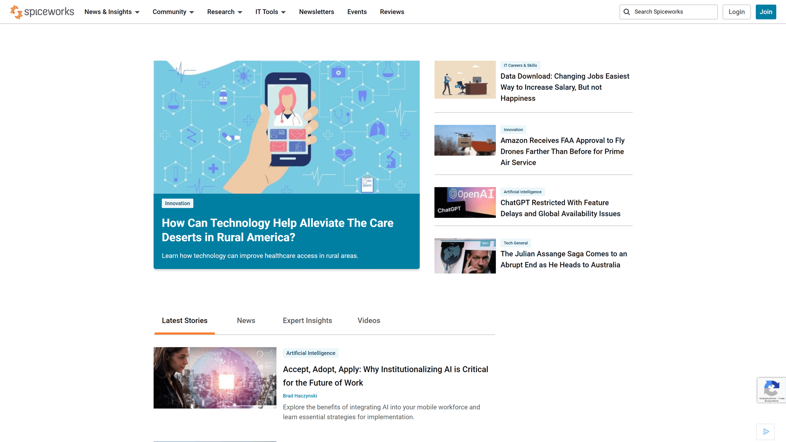The width and height of the screenshot is (786, 442).
Task: Select the Videos tab
Action: (x=368, y=320)
